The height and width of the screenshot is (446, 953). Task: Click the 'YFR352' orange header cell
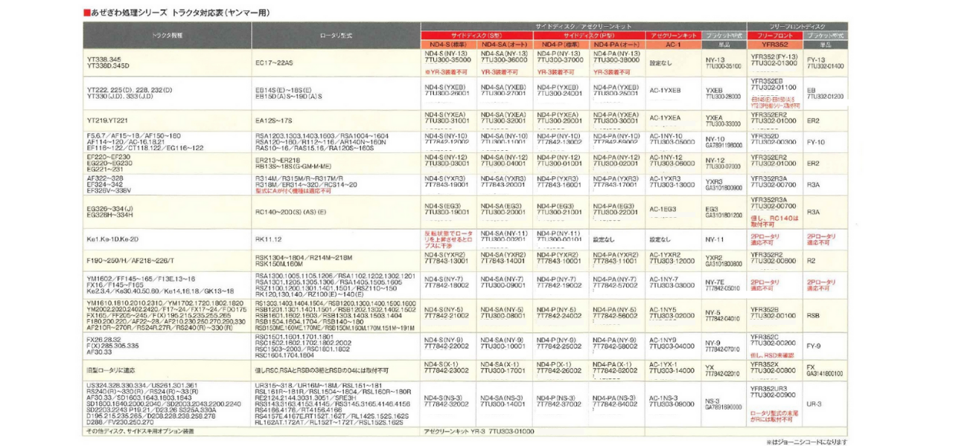pos(776,44)
